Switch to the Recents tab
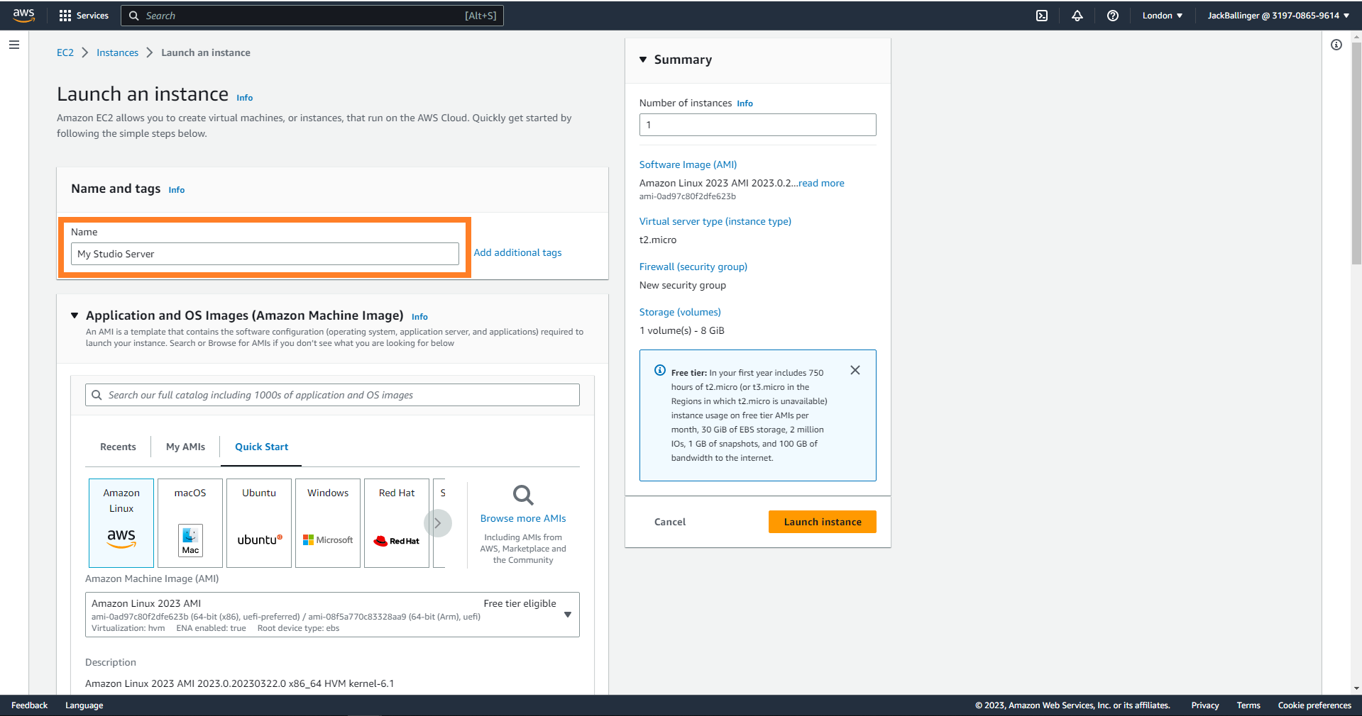The width and height of the screenshot is (1362, 716). [x=118, y=447]
